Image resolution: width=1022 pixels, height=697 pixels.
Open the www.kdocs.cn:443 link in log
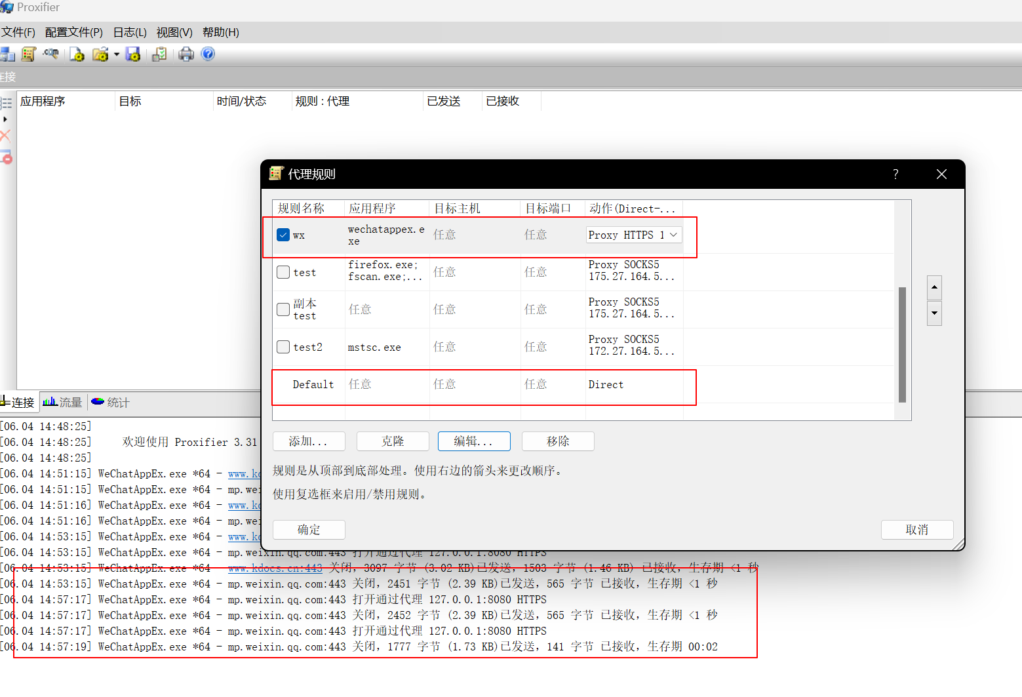(275, 568)
